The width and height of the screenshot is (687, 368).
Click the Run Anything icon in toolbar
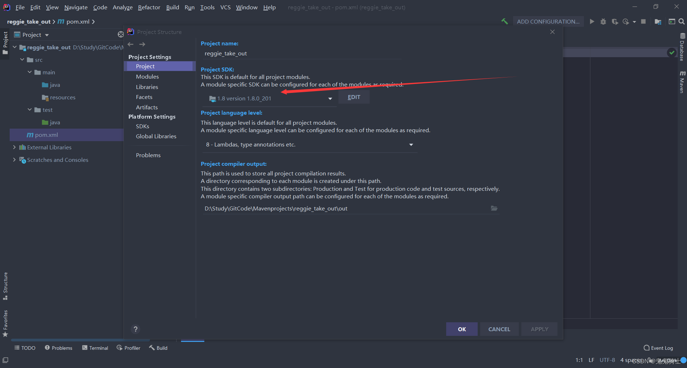(x=672, y=21)
